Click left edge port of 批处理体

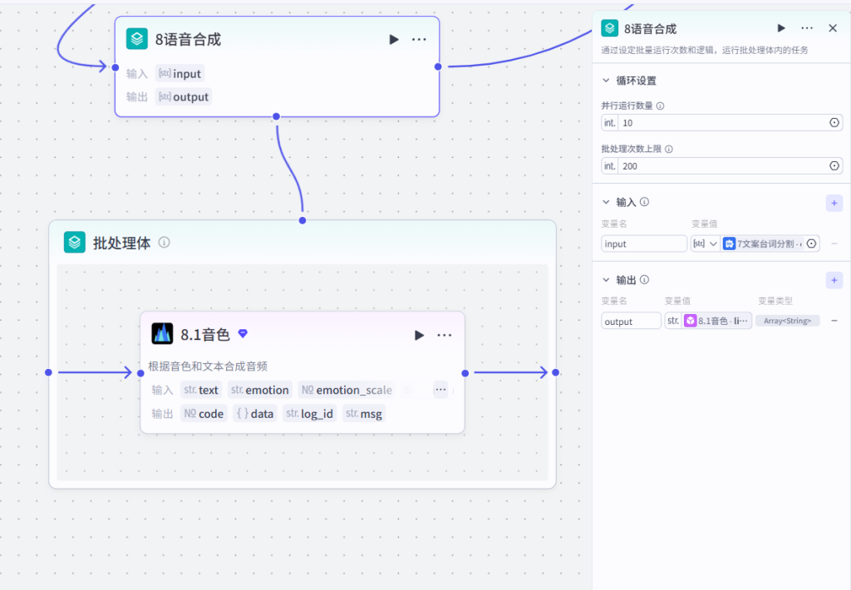(x=48, y=372)
